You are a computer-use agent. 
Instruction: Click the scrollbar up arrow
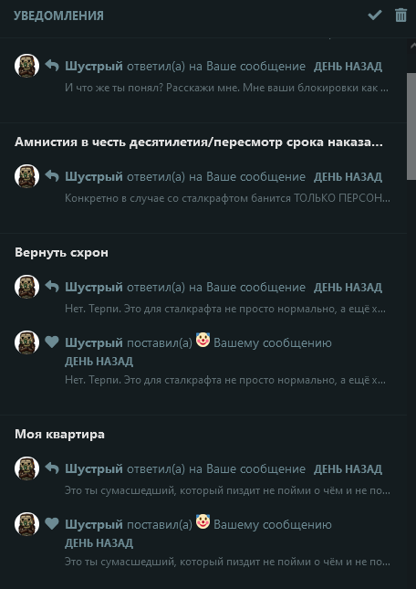411,46
